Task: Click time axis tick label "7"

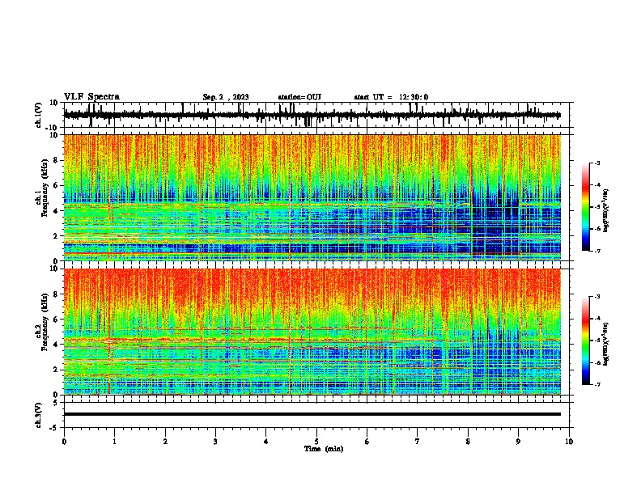Action: coord(418,442)
